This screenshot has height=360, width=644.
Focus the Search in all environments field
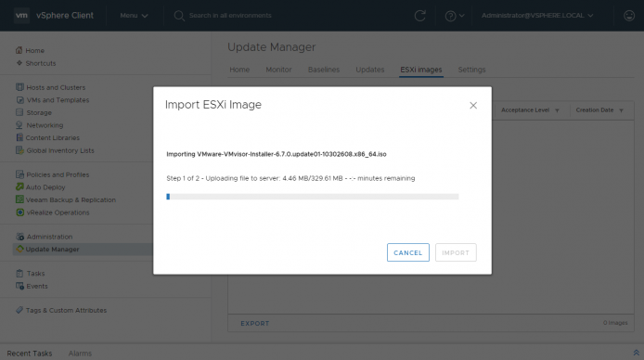230,16
